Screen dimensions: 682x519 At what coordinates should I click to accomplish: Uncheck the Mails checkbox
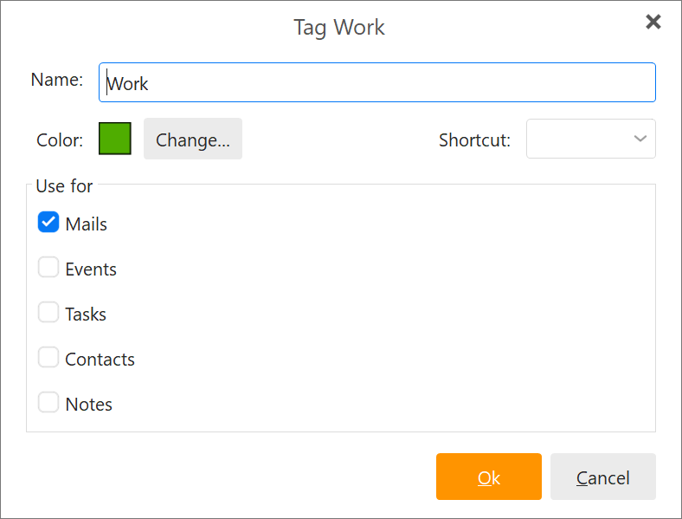click(48, 222)
